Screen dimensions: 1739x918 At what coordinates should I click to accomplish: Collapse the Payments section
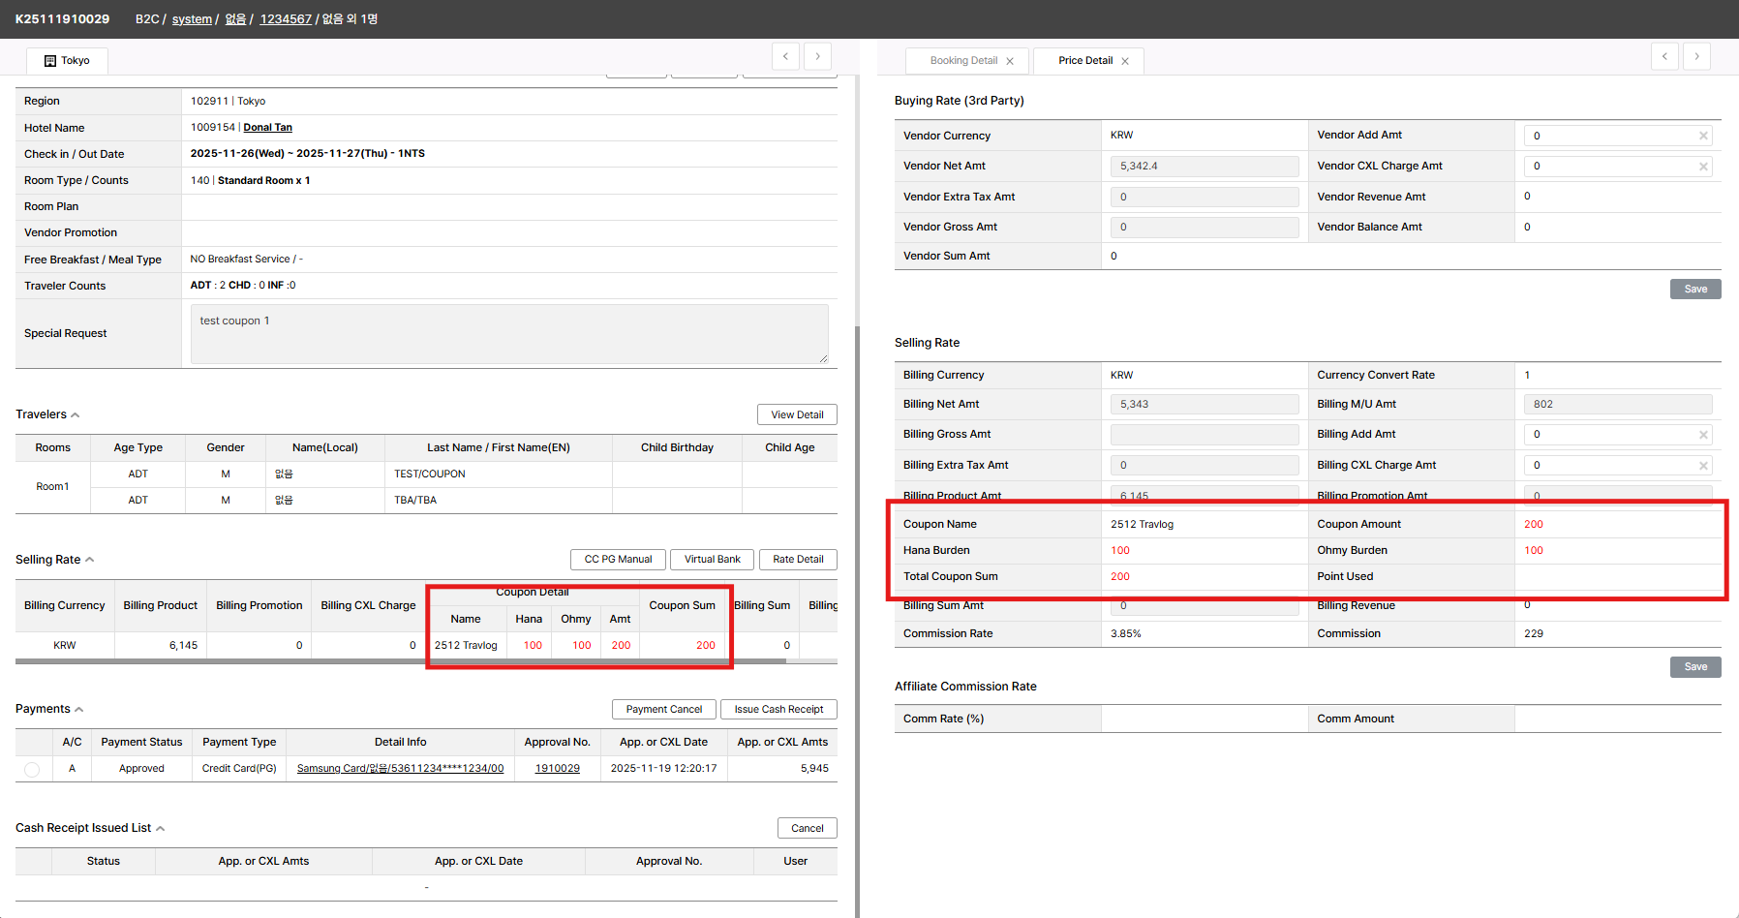(79, 710)
